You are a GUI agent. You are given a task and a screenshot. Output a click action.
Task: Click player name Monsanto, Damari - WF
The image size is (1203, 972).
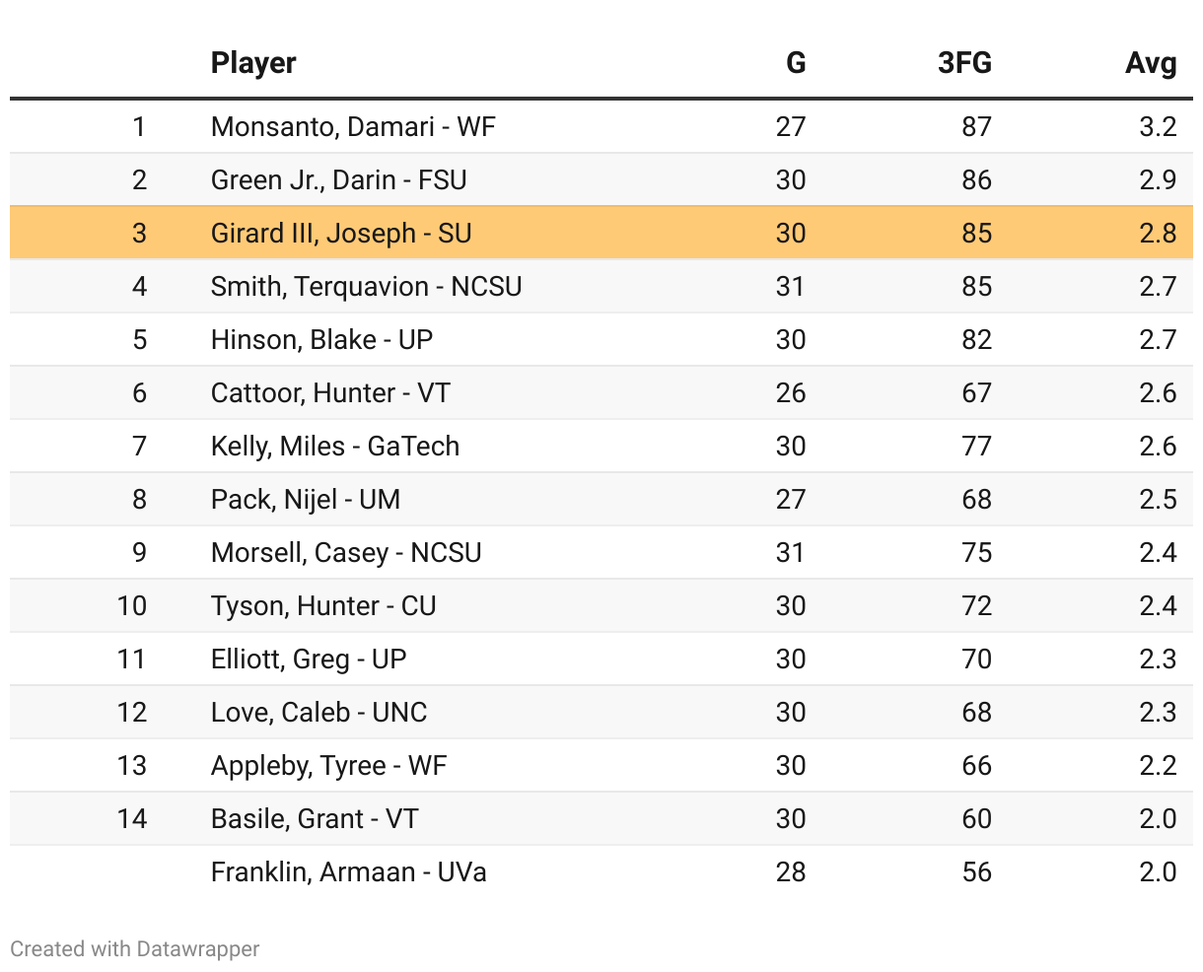click(353, 126)
